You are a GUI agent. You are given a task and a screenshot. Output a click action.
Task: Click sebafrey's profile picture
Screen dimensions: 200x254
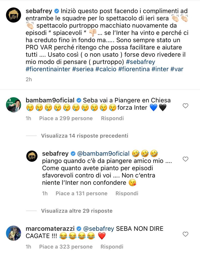13,14
